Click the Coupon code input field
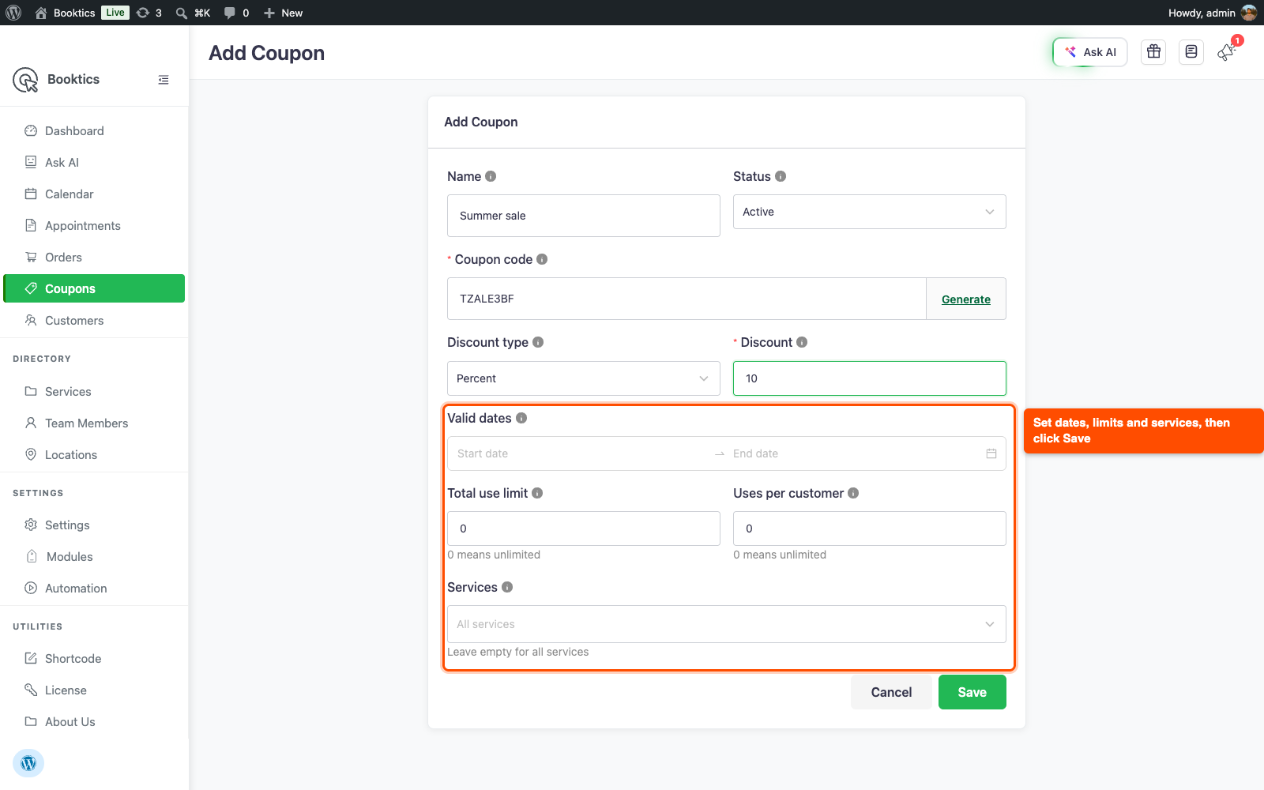Screen dimensions: 1264x790 (687, 299)
